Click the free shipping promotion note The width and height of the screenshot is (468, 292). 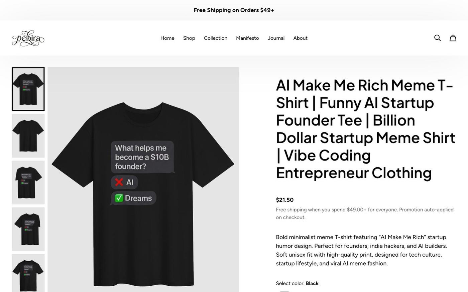tap(365, 214)
